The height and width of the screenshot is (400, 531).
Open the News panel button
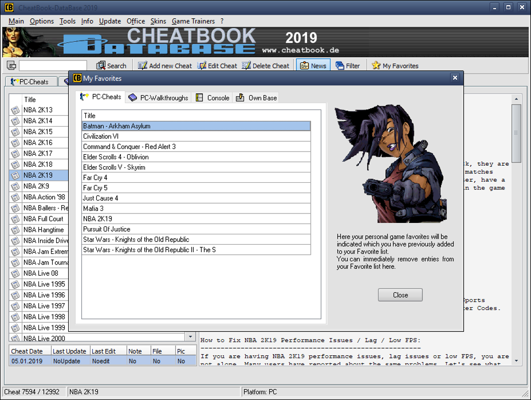pyautogui.click(x=313, y=66)
